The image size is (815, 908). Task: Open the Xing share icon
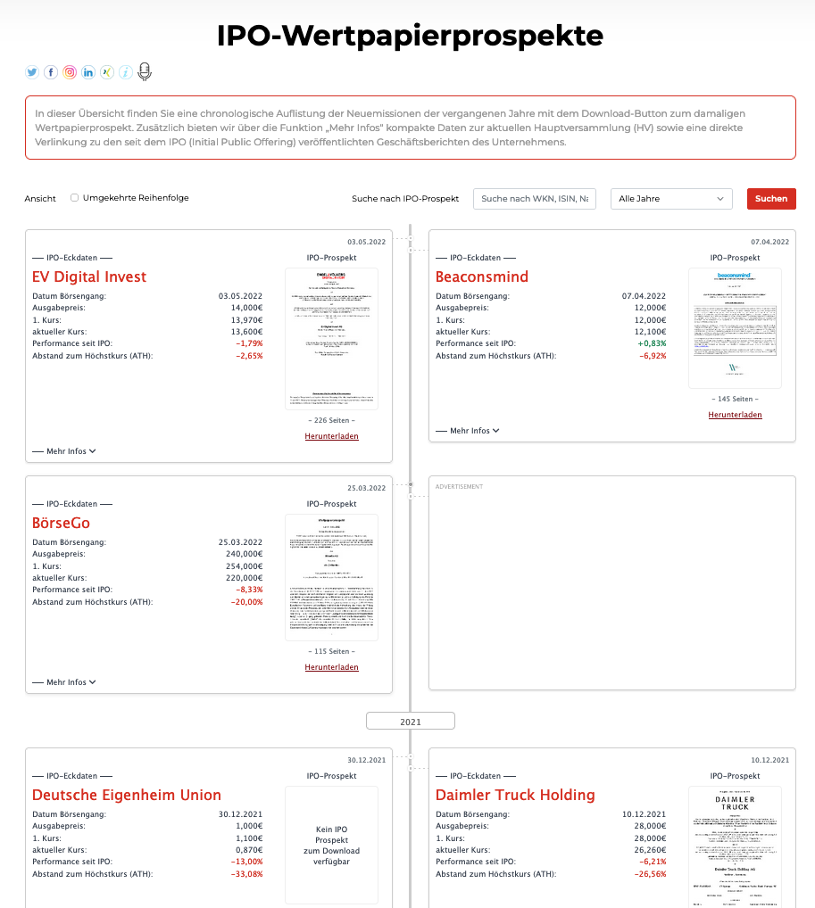click(107, 72)
